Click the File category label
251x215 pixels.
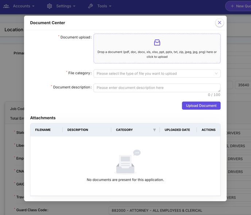[x=80, y=73]
